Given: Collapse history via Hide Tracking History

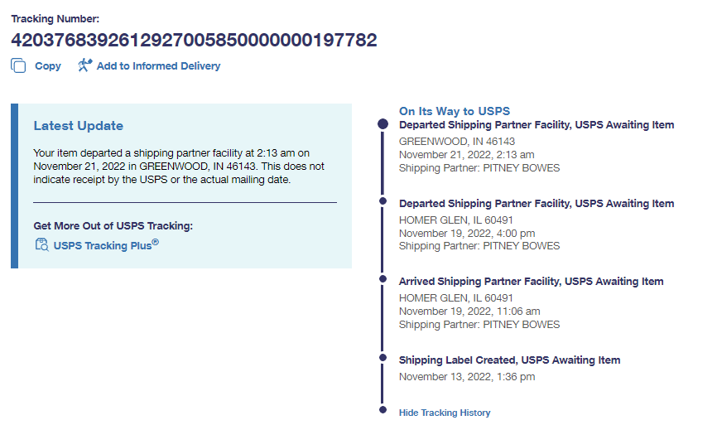Looking at the screenshot, I should [x=445, y=413].
